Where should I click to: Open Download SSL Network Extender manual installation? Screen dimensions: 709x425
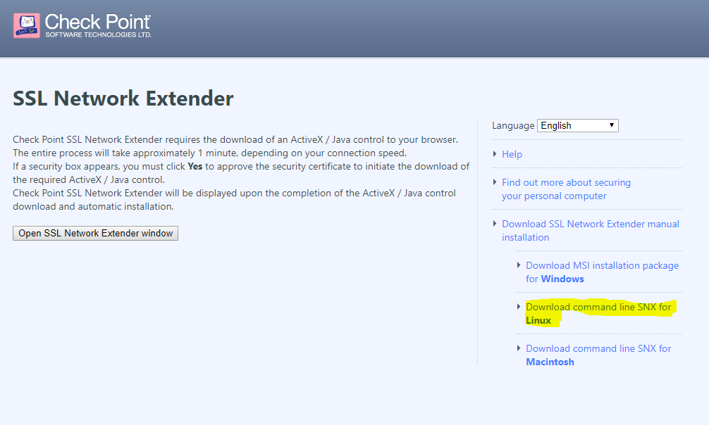(591, 231)
